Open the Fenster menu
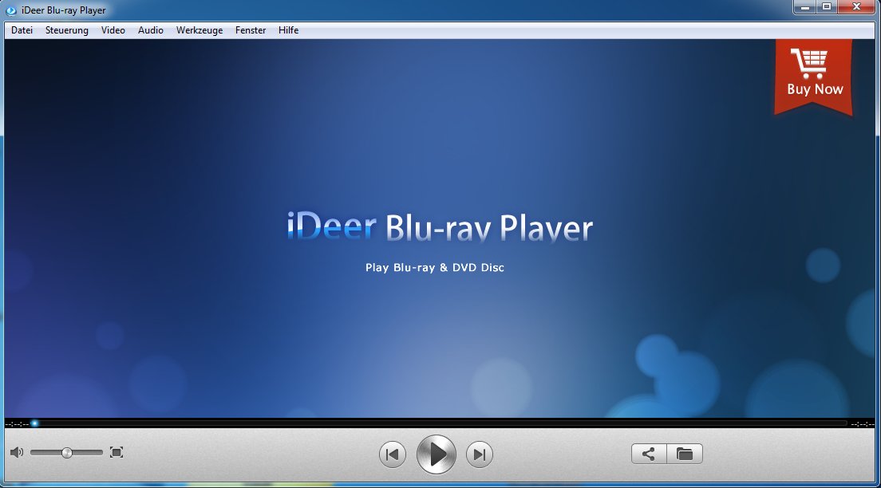 pyautogui.click(x=251, y=30)
